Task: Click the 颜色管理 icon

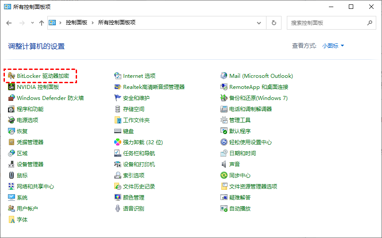Action: tap(118, 197)
